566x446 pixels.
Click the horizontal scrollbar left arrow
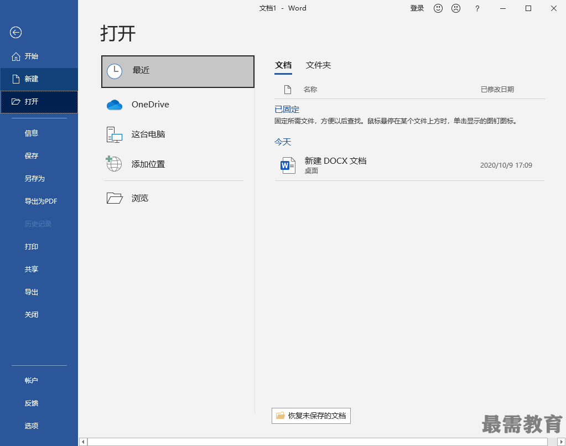(x=83, y=442)
